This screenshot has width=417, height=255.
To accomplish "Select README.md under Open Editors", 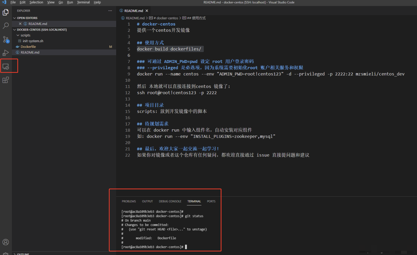I will pyautogui.click(x=38, y=24).
